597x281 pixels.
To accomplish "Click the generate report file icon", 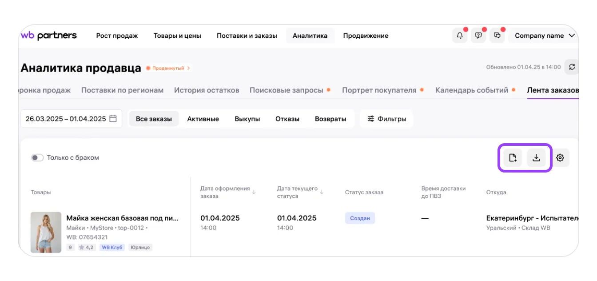I will point(513,157).
